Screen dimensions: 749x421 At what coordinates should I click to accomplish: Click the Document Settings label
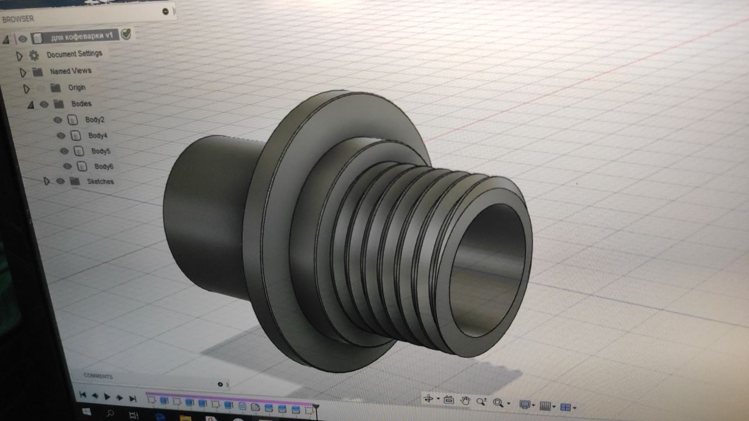74,54
